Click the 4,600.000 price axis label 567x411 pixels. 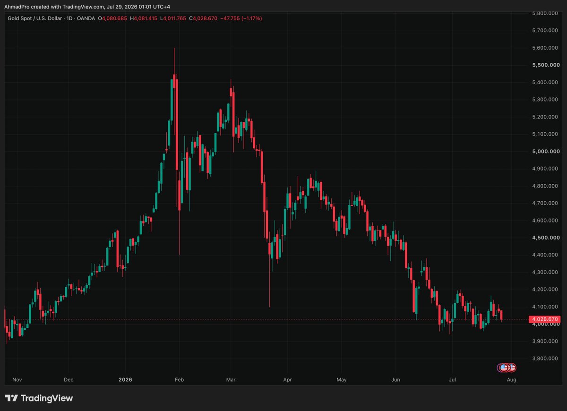tap(546, 220)
